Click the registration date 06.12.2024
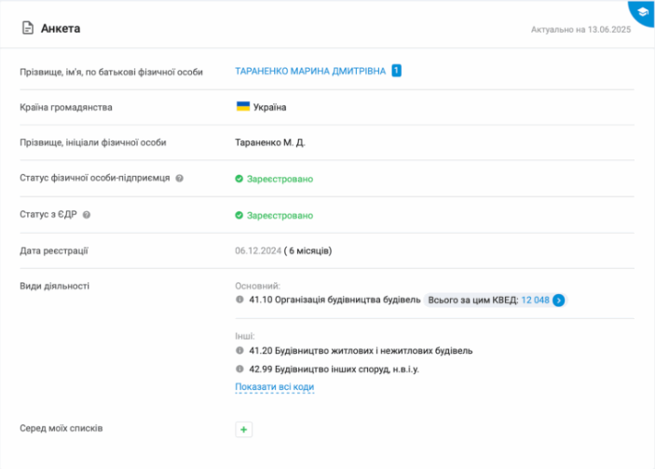This screenshot has width=655, height=469. pos(258,250)
